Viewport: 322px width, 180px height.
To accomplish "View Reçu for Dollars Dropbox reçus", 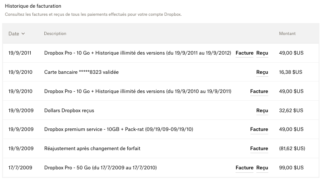I will coord(262,110).
